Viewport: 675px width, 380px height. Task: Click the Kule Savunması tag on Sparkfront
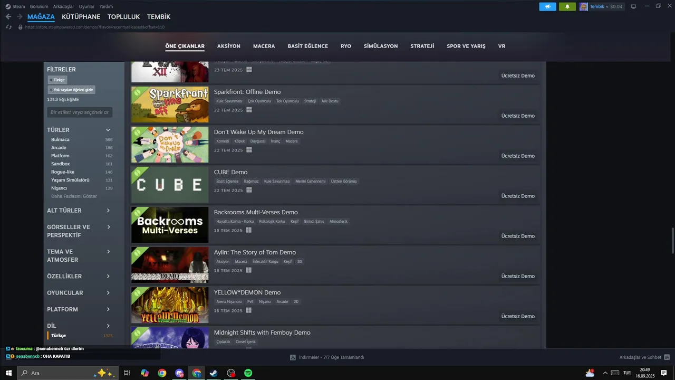click(229, 101)
